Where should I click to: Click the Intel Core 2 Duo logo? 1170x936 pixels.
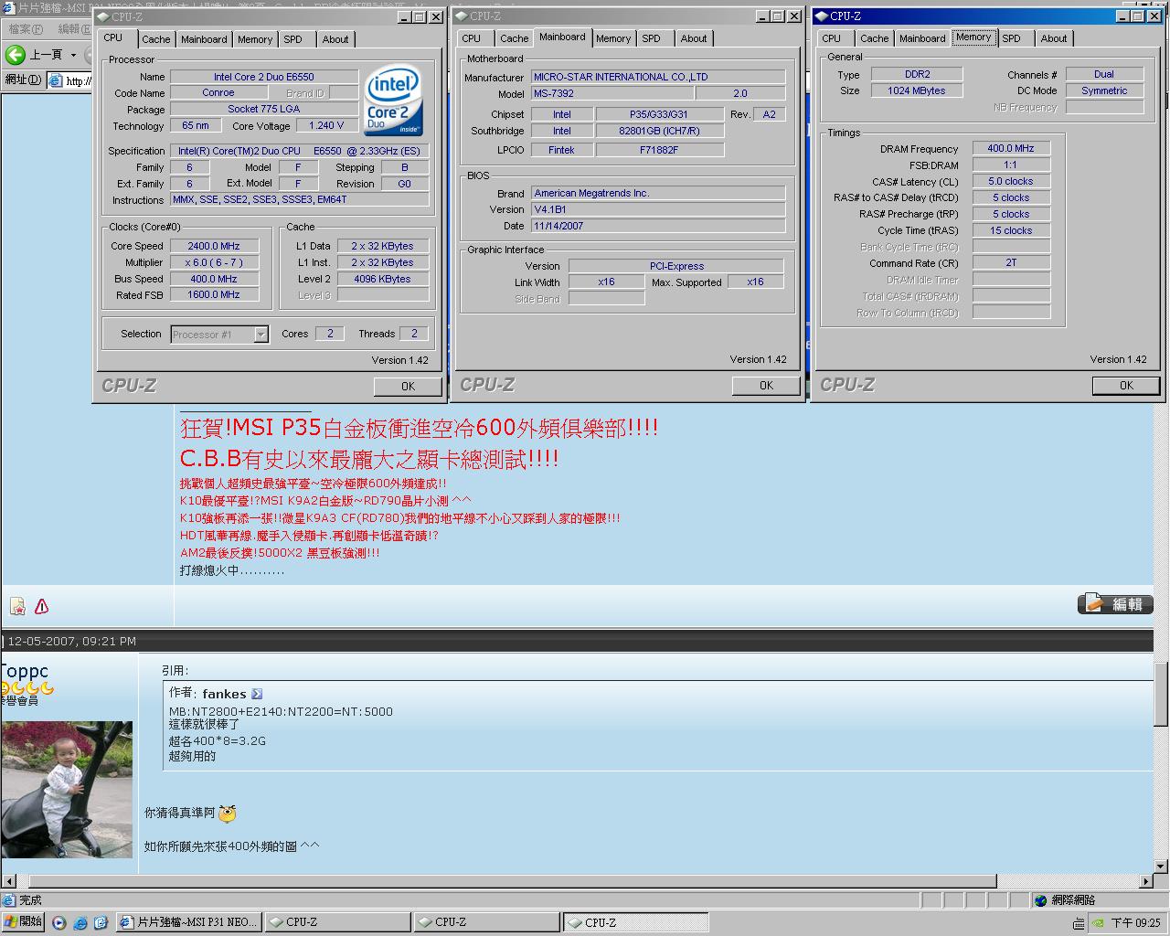coord(394,101)
